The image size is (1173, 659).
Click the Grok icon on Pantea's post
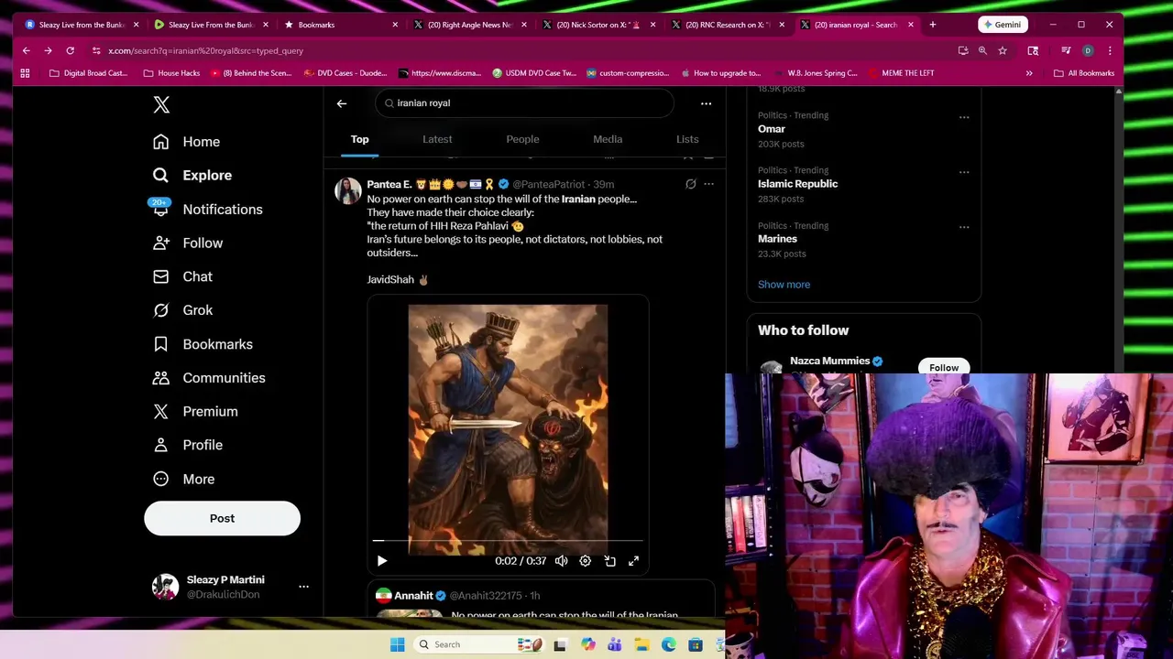pyautogui.click(x=691, y=184)
